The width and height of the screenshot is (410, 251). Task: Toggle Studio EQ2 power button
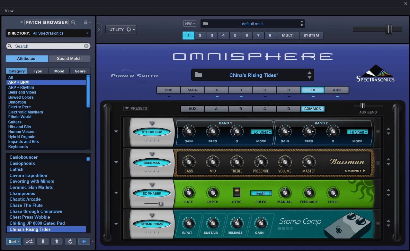point(152,132)
